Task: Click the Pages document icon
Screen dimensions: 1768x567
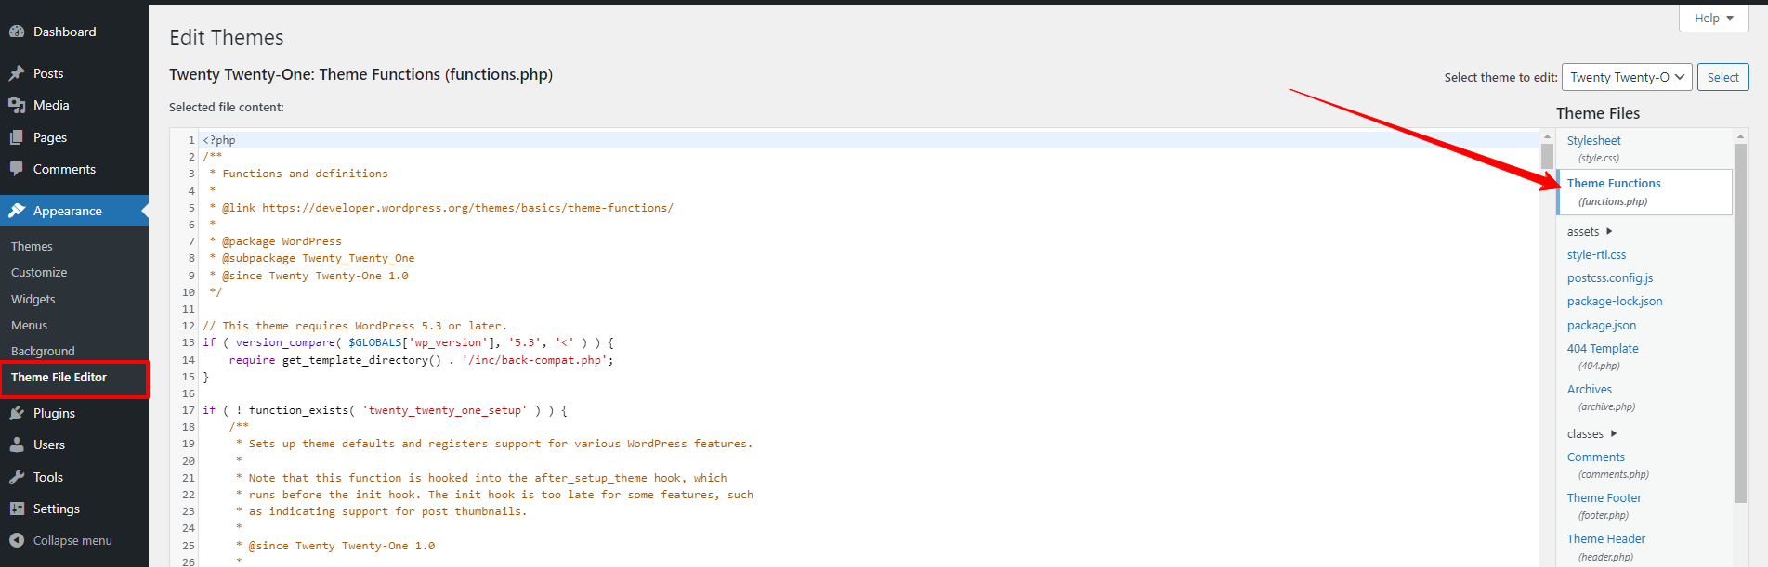Action: click(17, 137)
